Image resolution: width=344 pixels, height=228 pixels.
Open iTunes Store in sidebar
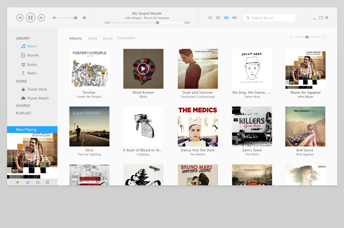pyautogui.click(x=37, y=89)
